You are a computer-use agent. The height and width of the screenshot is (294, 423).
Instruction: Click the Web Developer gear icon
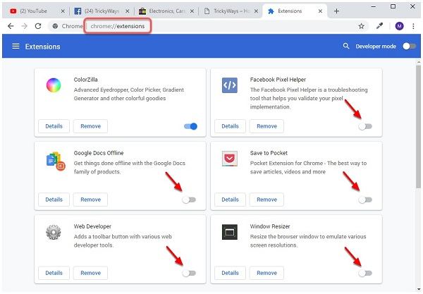click(x=54, y=232)
